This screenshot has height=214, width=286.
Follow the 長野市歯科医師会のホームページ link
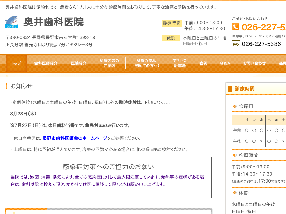(75, 138)
